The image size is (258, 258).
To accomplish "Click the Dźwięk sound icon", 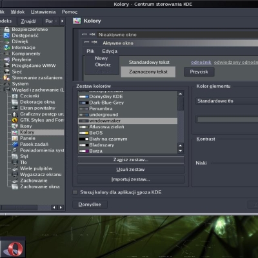I will [7, 41].
